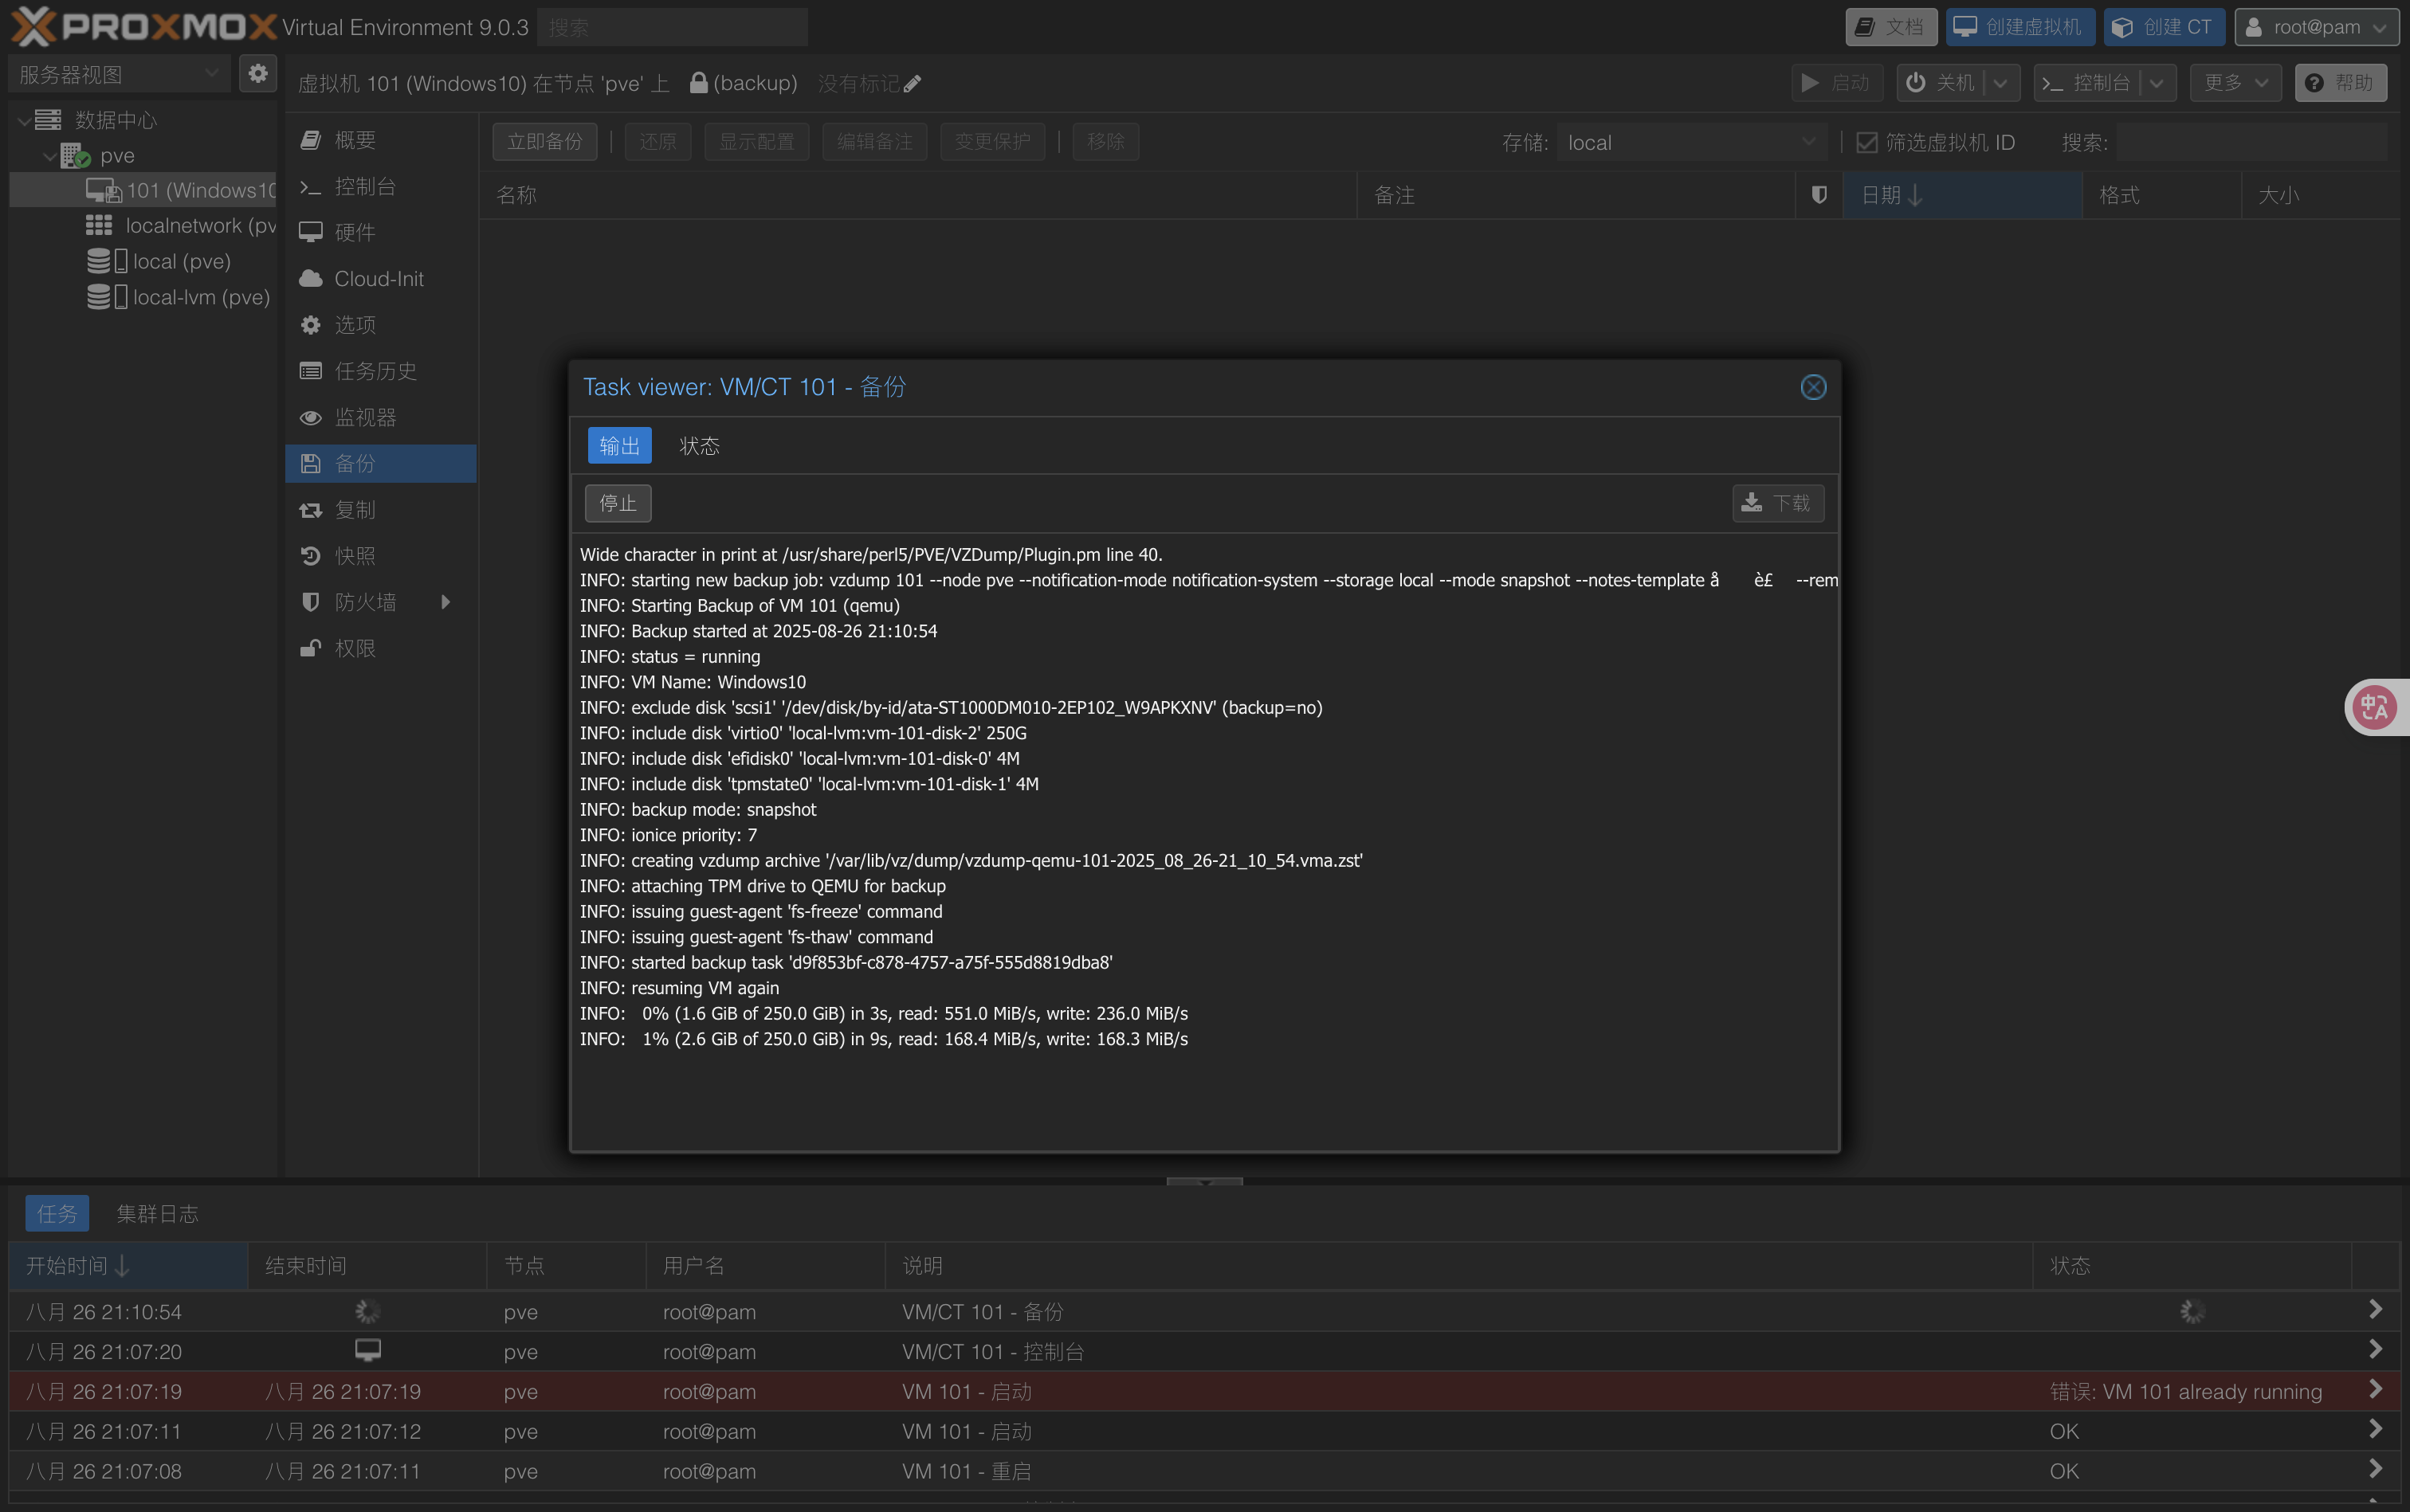This screenshot has height=1512, width=2410.
Task: Open 防火墙 firewall section
Action: click(380, 602)
